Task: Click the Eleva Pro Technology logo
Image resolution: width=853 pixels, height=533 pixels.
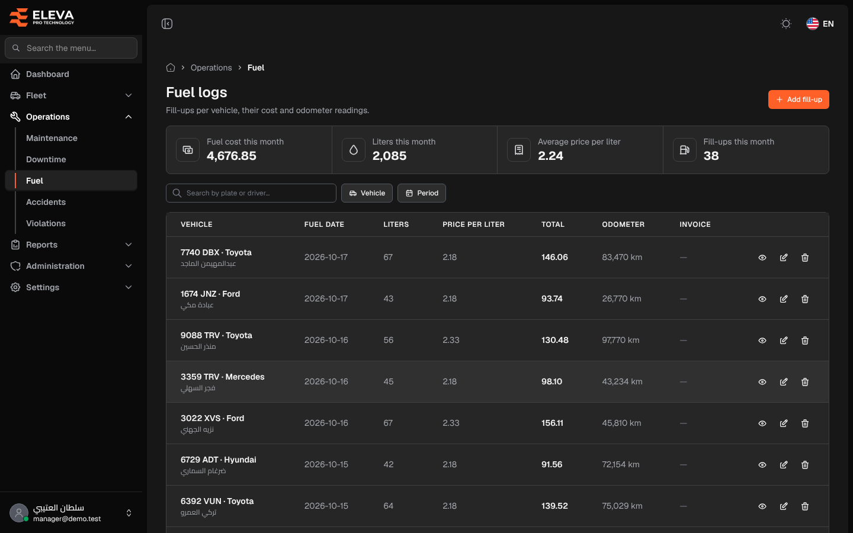Action: tap(41, 17)
